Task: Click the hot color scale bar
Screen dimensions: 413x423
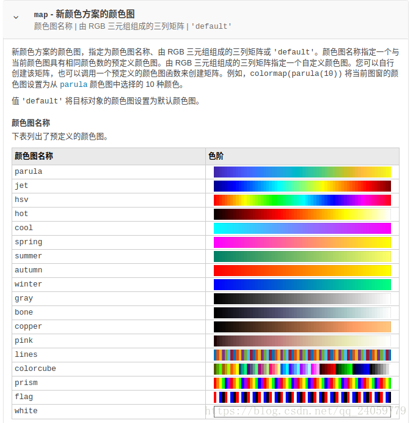Action: coord(302,214)
